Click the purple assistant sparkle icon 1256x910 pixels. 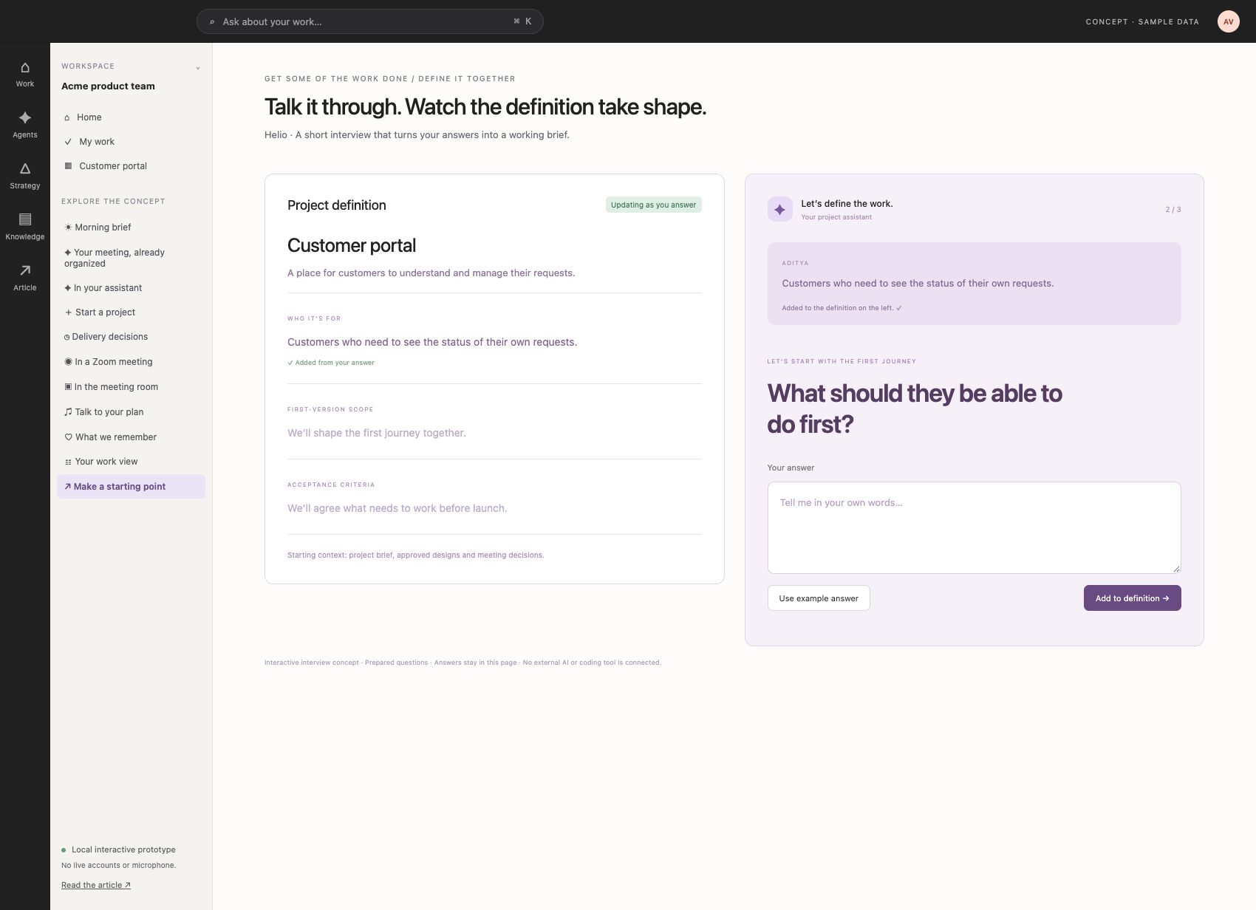(x=779, y=209)
